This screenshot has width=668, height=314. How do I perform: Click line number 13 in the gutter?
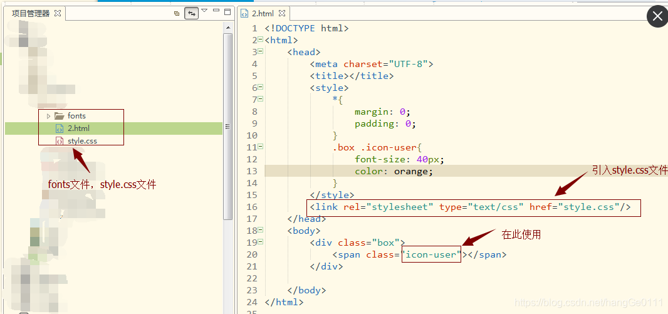click(252, 171)
